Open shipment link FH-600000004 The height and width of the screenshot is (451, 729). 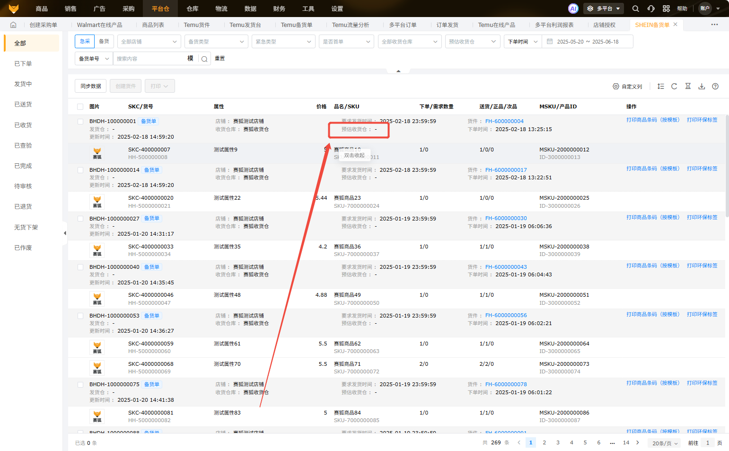(504, 121)
